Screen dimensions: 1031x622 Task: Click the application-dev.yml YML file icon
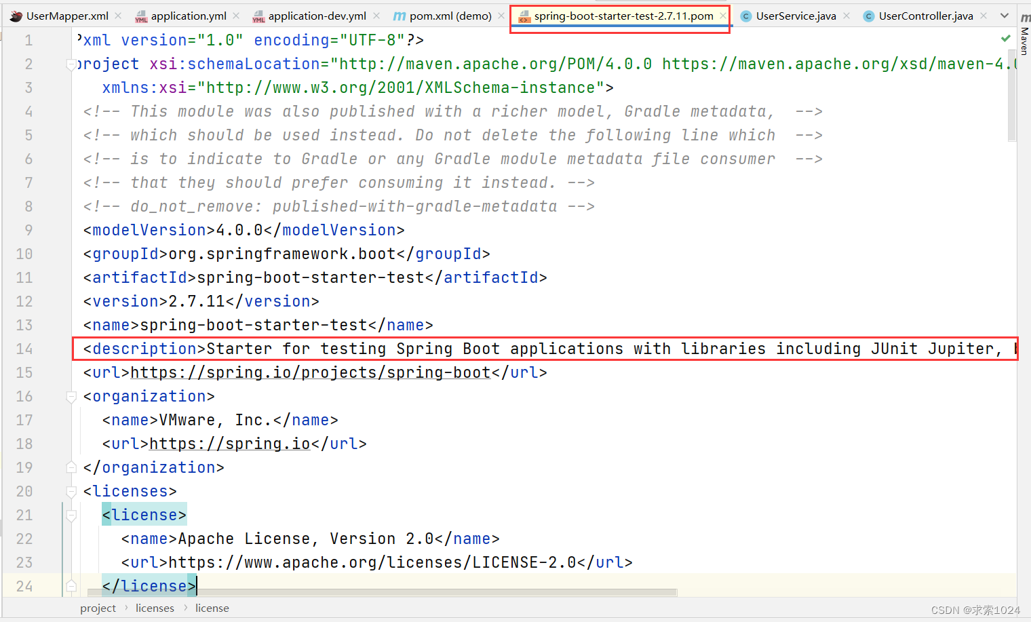click(x=258, y=16)
